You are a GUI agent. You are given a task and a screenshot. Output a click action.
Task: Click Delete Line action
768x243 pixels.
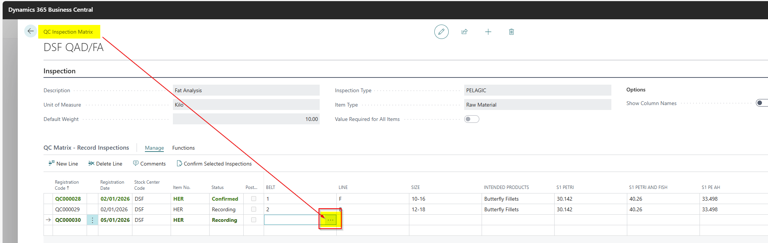click(105, 164)
